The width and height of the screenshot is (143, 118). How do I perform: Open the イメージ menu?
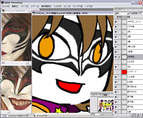click(24, 6)
